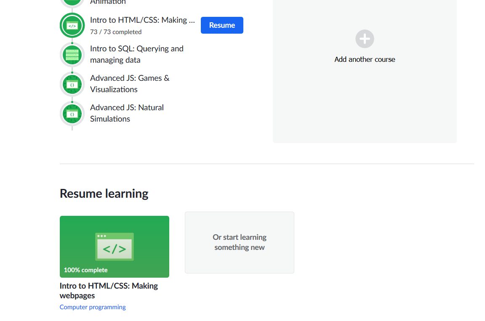Click the '73 / 73 completed' progress text
485x321 pixels.
pos(116,32)
